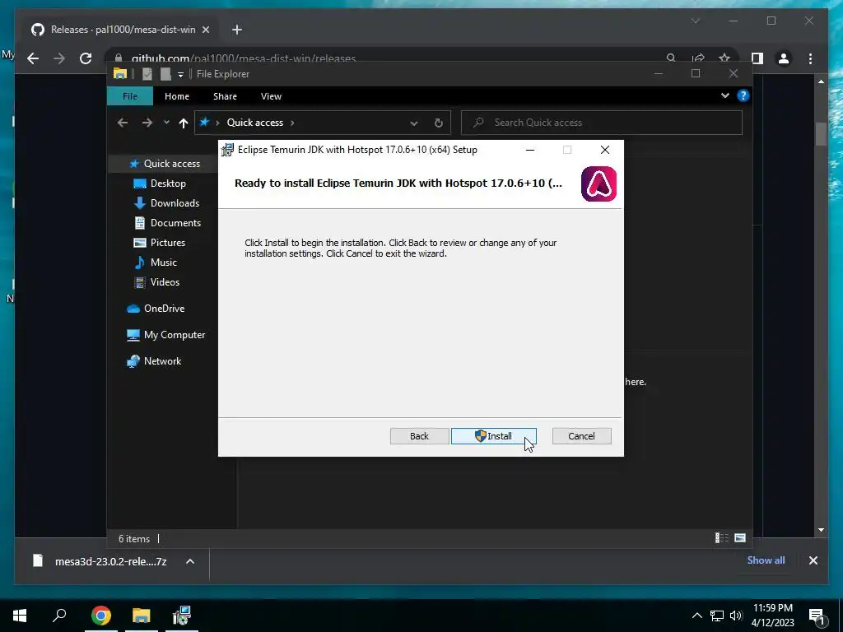This screenshot has height=632, width=843.
Task: Open View tab in File Explorer ribbon
Action: point(271,96)
